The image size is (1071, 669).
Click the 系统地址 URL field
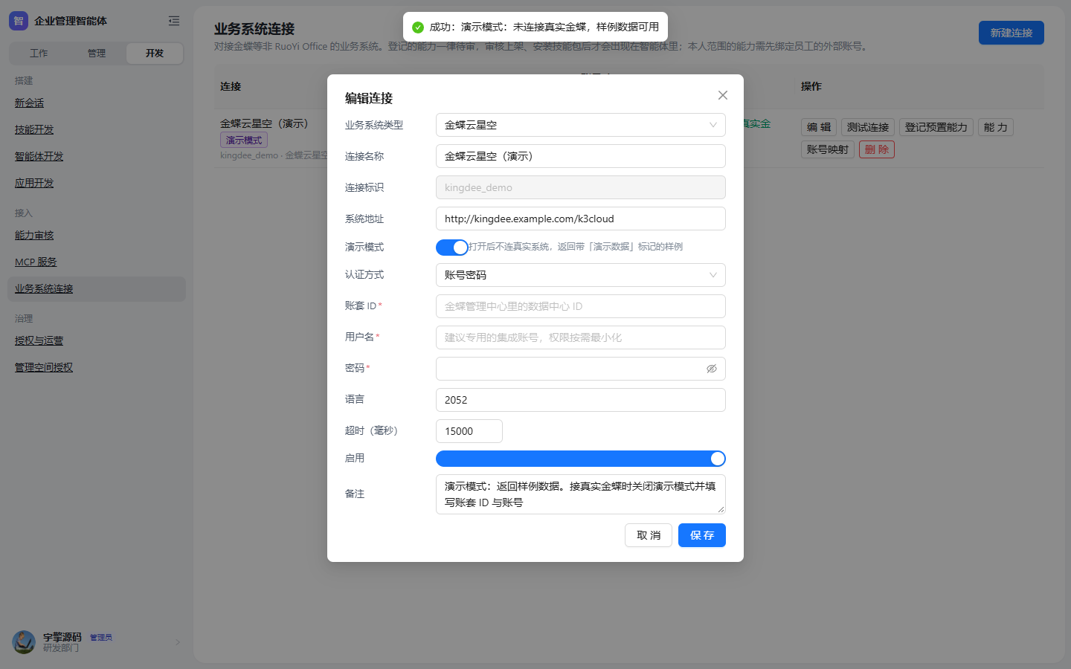581,219
